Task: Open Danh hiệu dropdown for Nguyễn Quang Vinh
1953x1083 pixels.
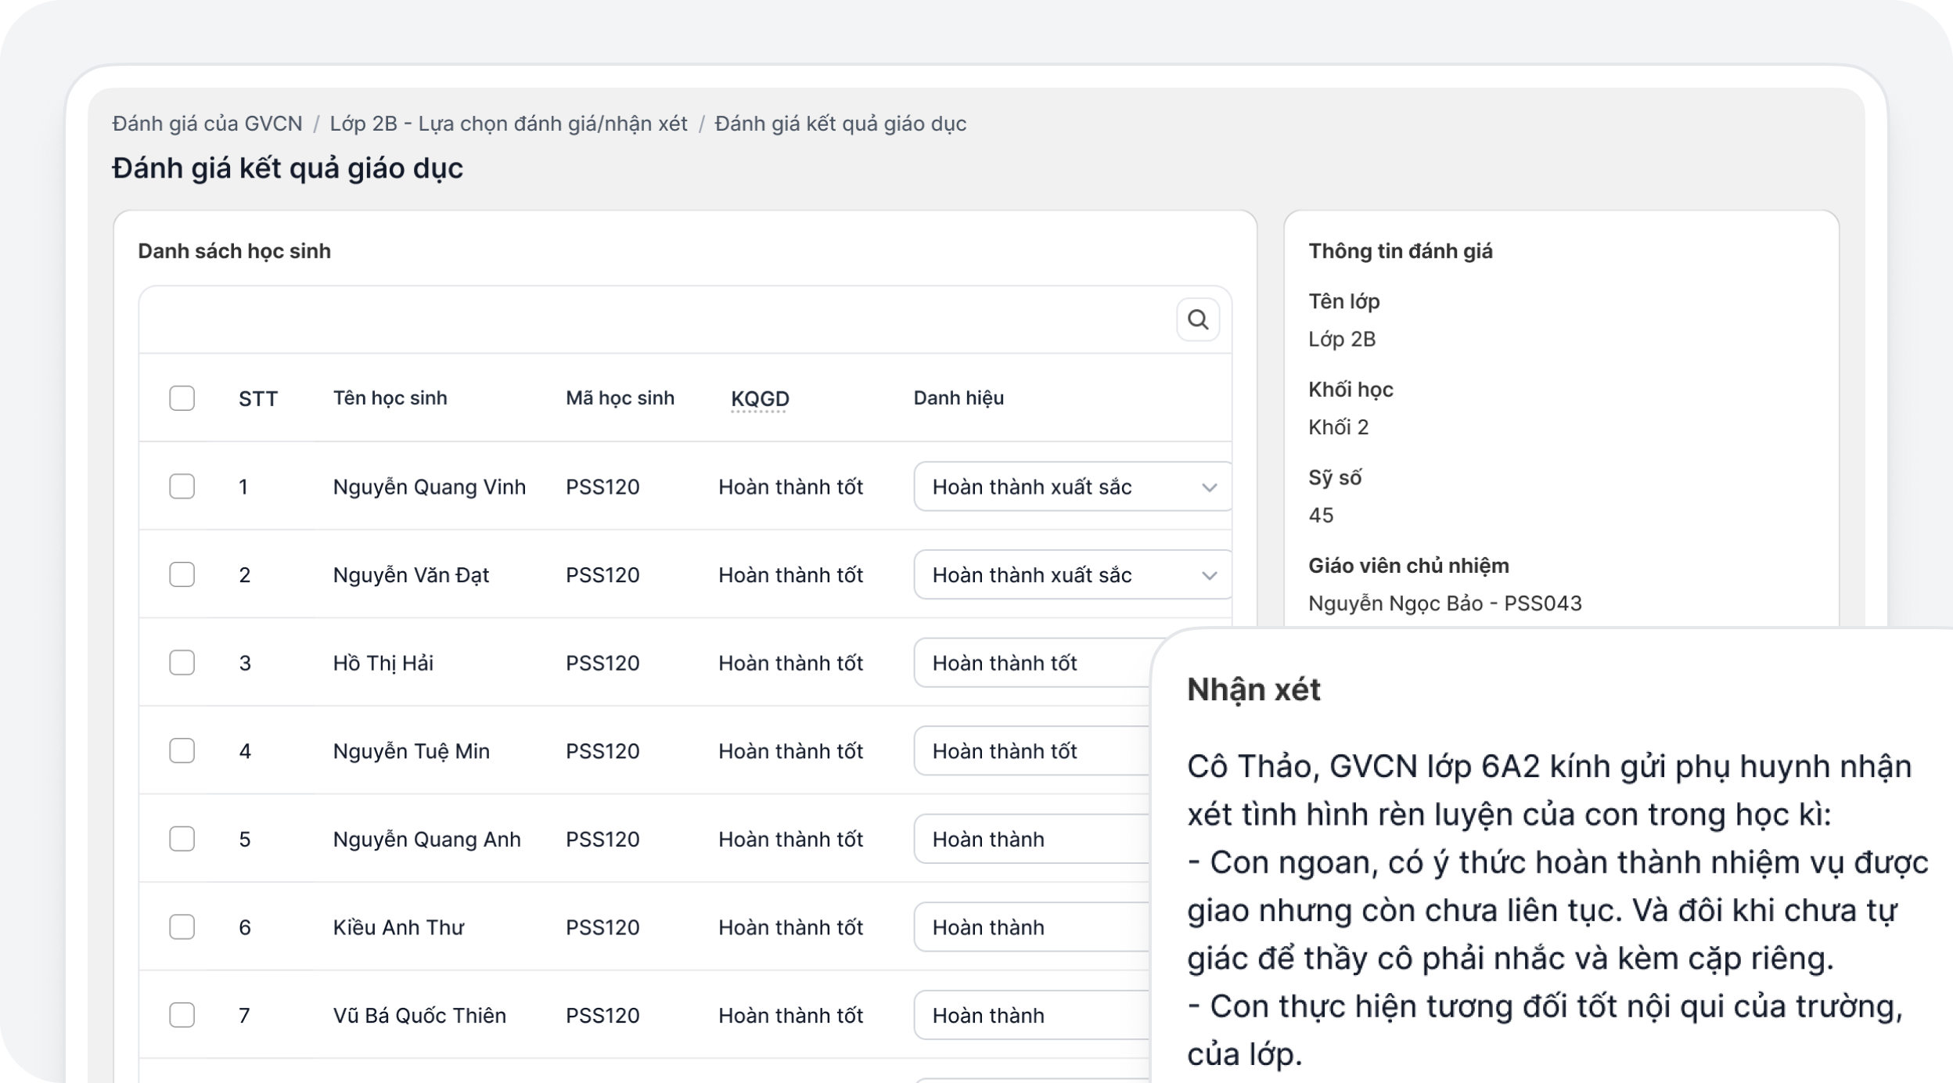Action: click(1073, 487)
